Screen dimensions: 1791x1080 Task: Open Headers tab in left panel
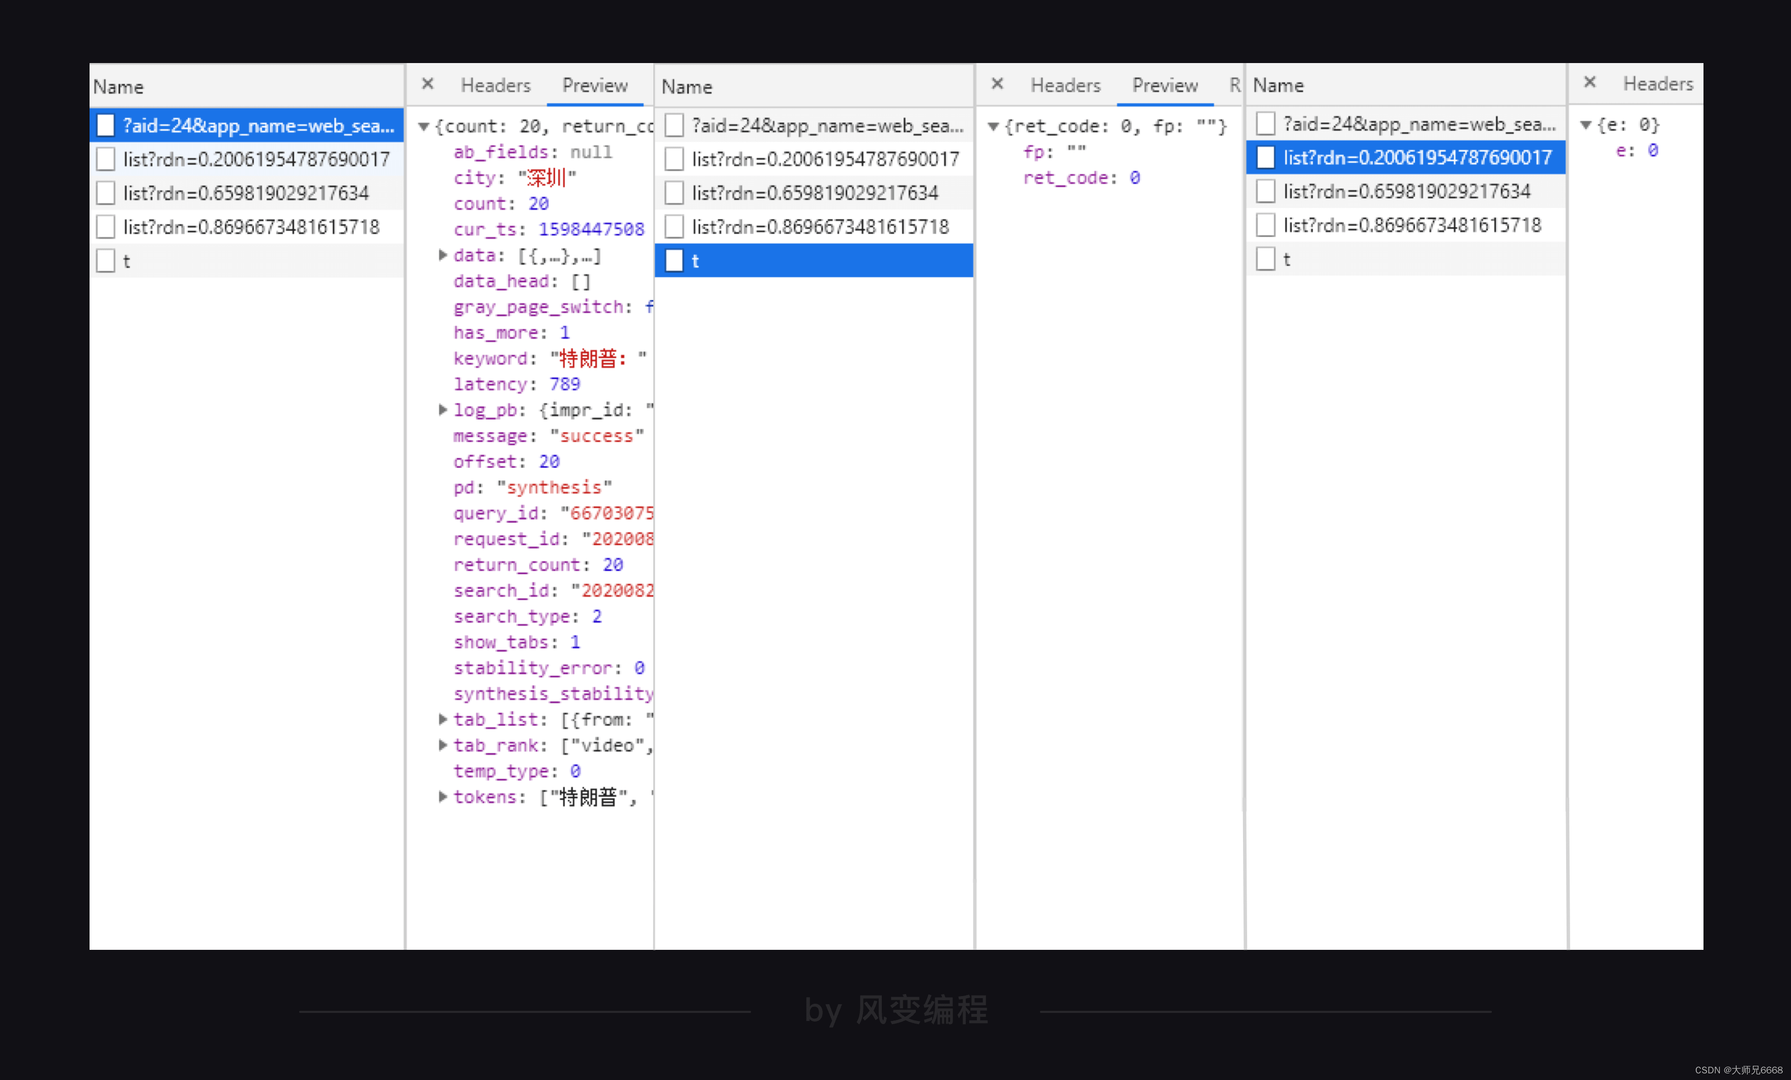point(496,86)
